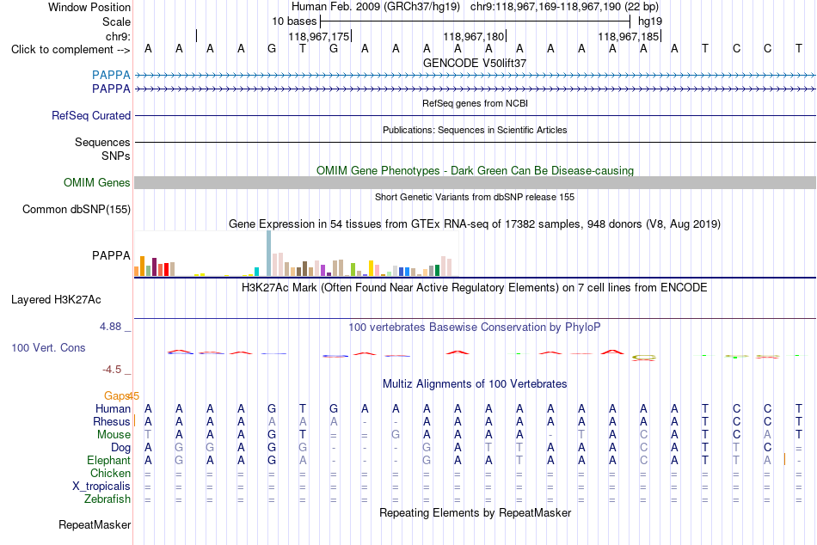Click the "Window Position" track label
Viewport: 817px width, 545px height.
89,7
